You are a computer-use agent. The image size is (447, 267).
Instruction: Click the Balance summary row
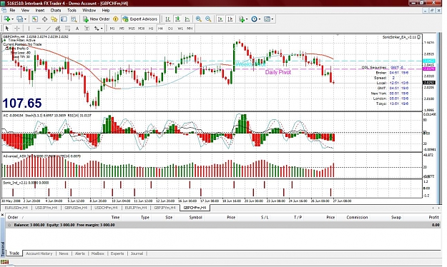coord(223,225)
